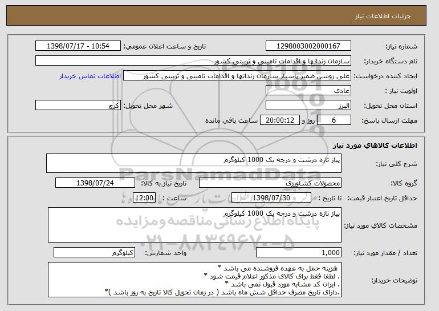The height and width of the screenshot is (311, 439).
Task: Click the مهلت ارسال پاسخ label
Action: pyautogui.click(x=390, y=120)
